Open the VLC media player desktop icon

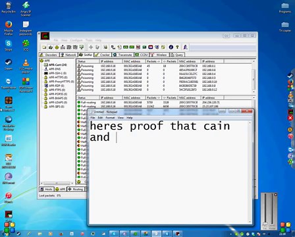[26, 66]
